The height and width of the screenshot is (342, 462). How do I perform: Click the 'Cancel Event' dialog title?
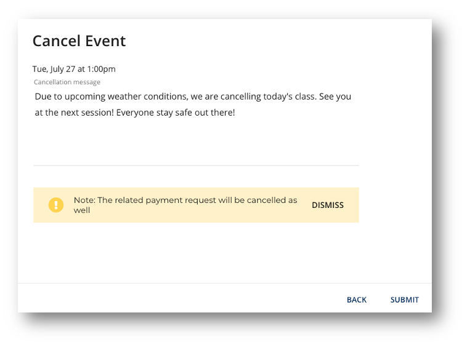(79, 41)
